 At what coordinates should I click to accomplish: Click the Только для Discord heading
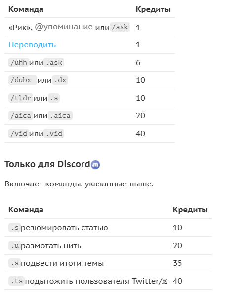52,164
